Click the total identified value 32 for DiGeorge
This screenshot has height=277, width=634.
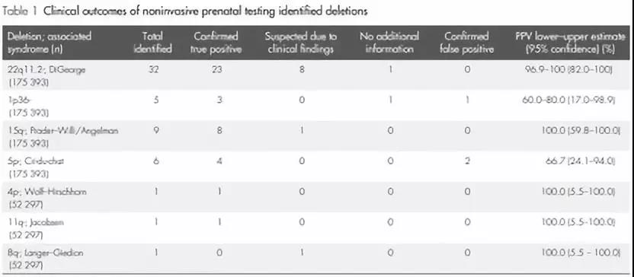[x=154, y=69]
